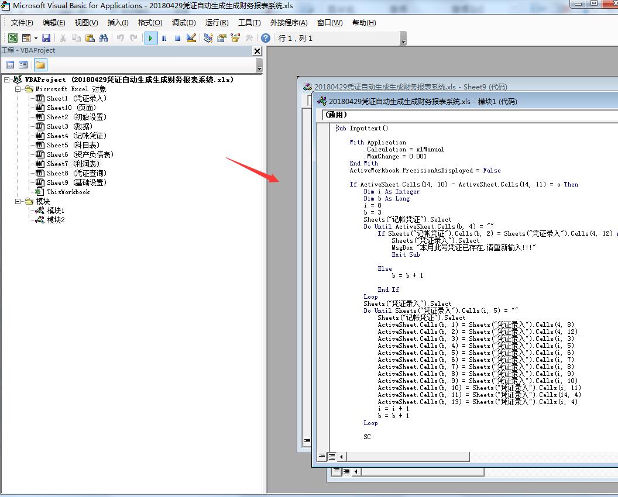Click the View Code button in Project Explorer
The height and width of the screenshot is (497, 618).
pyautogui.click(x=10, y=64)
